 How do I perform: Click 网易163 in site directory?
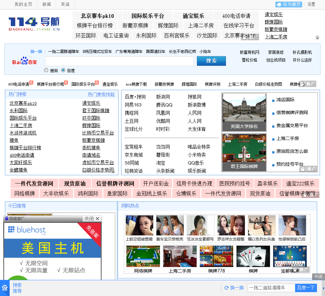click(133, 105)
